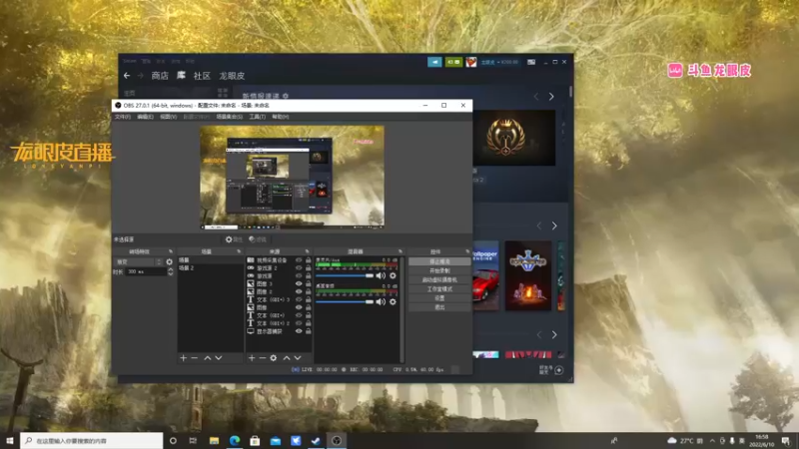This screenshot has width=799, height=449.
Task: Toggle lock on 文本 (GDI+) 2 source
Action: pos(309,323)
